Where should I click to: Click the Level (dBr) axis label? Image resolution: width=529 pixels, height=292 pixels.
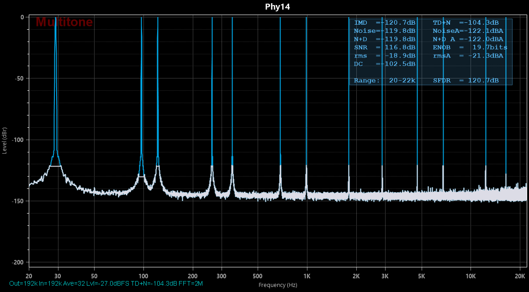pos(5,141)
